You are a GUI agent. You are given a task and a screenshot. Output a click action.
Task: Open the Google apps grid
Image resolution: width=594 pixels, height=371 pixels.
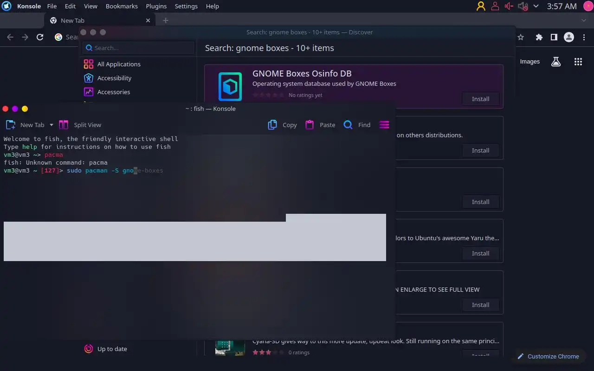click(578, 62)
